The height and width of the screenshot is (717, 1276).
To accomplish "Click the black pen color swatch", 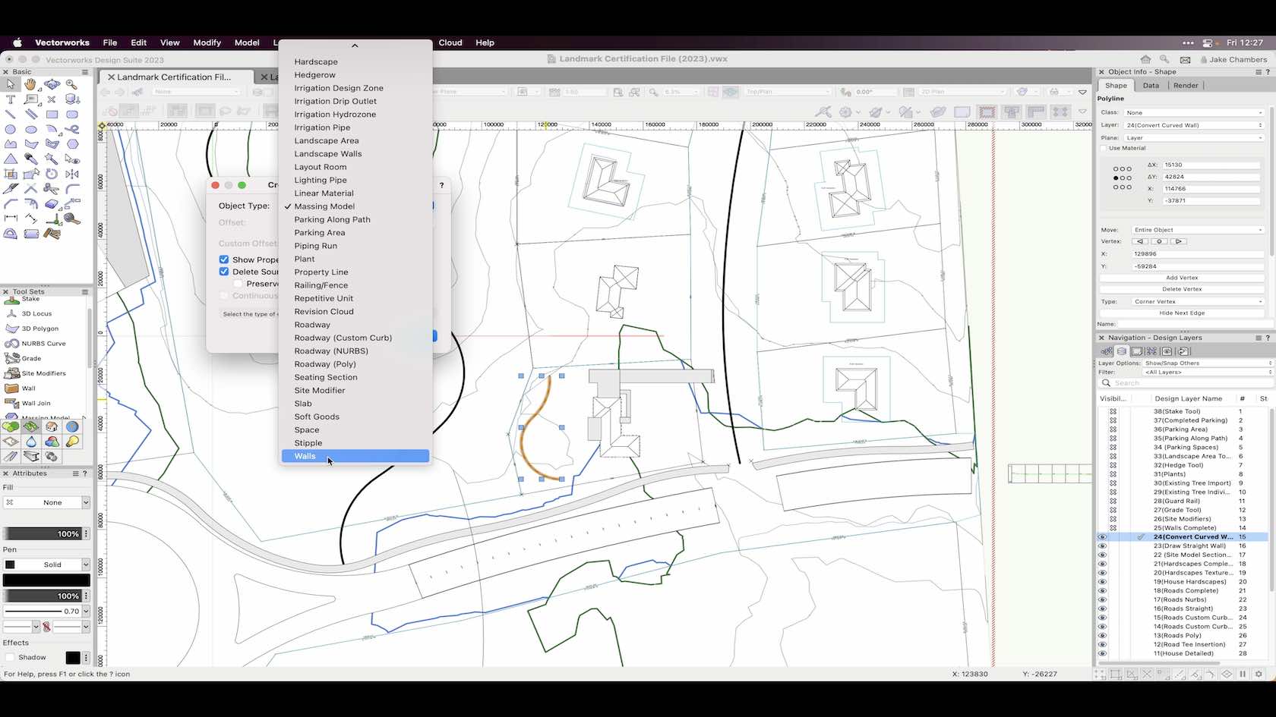I will (x=46, y=580).
